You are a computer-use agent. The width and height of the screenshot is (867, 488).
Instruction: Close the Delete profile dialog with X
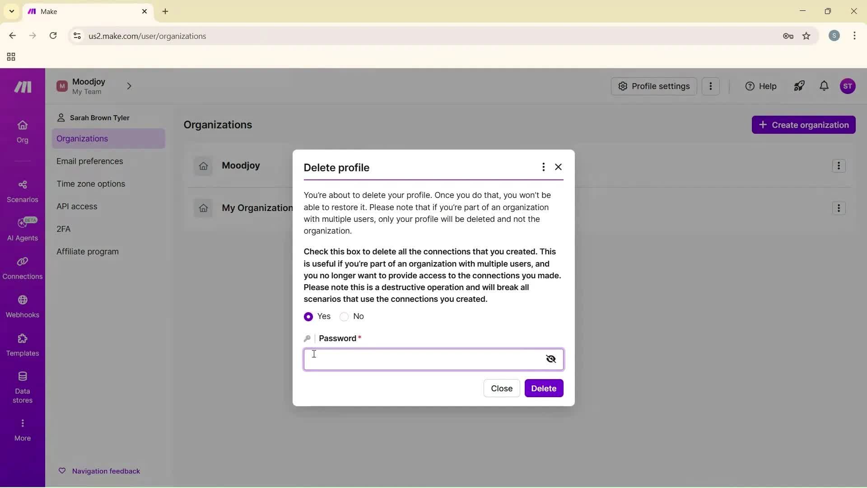coord(559,167)
